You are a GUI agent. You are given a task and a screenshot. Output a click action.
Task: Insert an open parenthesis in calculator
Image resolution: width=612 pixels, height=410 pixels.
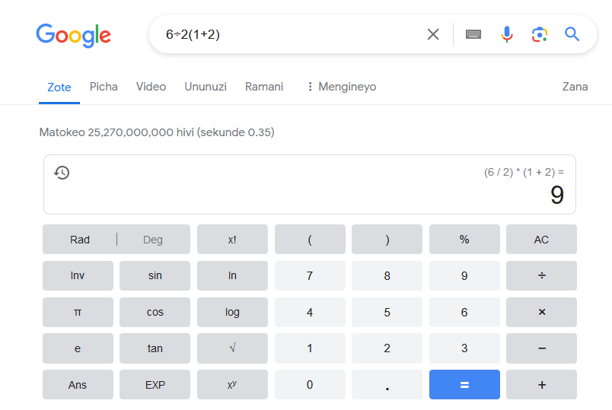pos(310,240)
